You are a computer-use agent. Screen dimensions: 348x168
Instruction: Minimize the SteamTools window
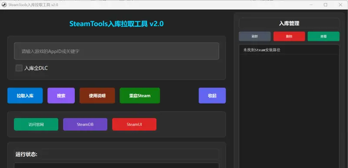[x=311, y=5]
